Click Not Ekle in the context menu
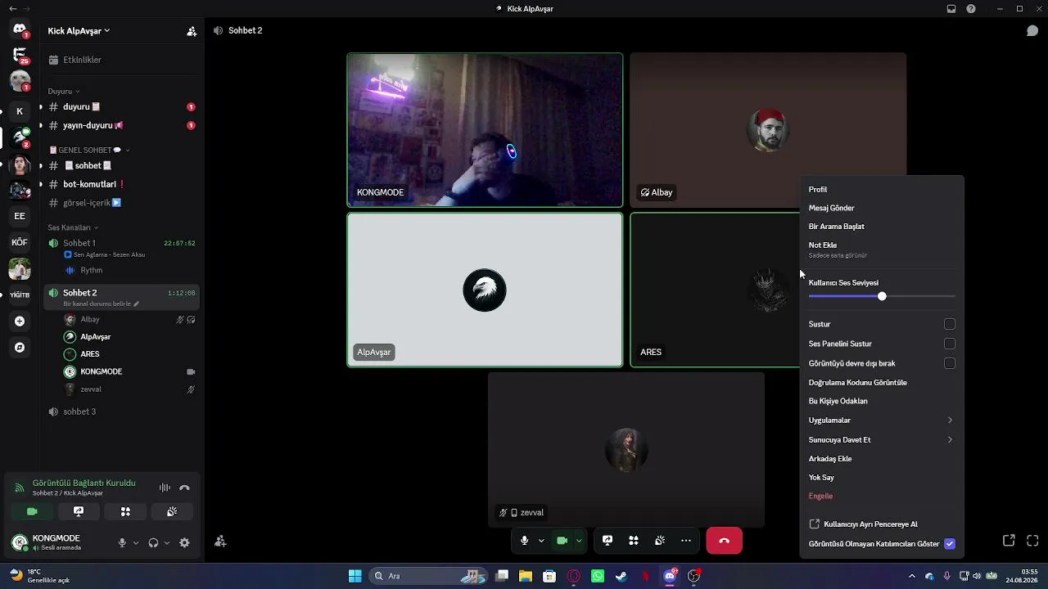Screen dimensions: 1048x589 [x=882, y=250]
